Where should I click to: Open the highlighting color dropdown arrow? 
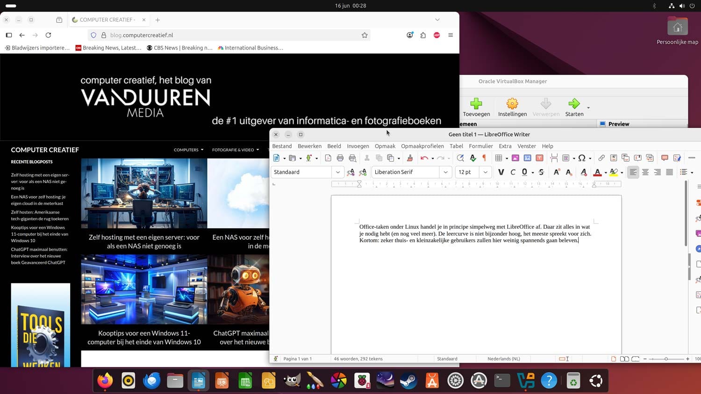[622, 173]
